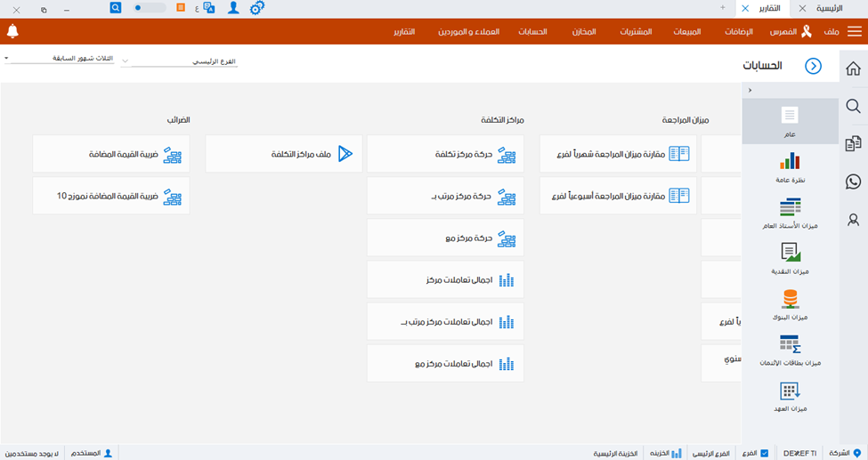Collapse the side panel using small arrow
This screenshot has width=868, height=460.
click(750, 90)
